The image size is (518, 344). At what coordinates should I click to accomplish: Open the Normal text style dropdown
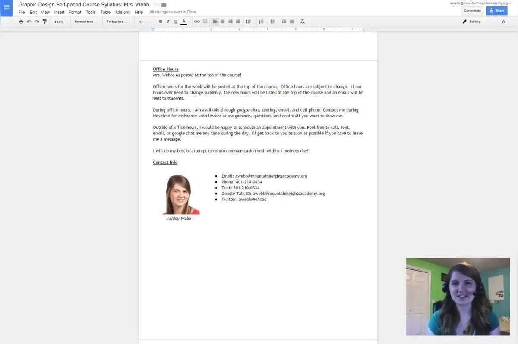[86, 22]
